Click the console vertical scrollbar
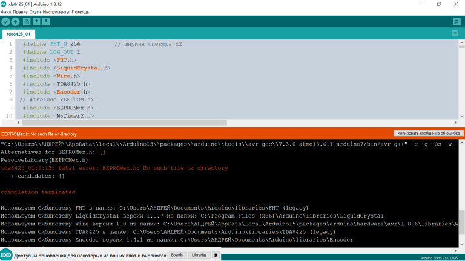Viewport: 465px width, 261px height. coord(461,217)
